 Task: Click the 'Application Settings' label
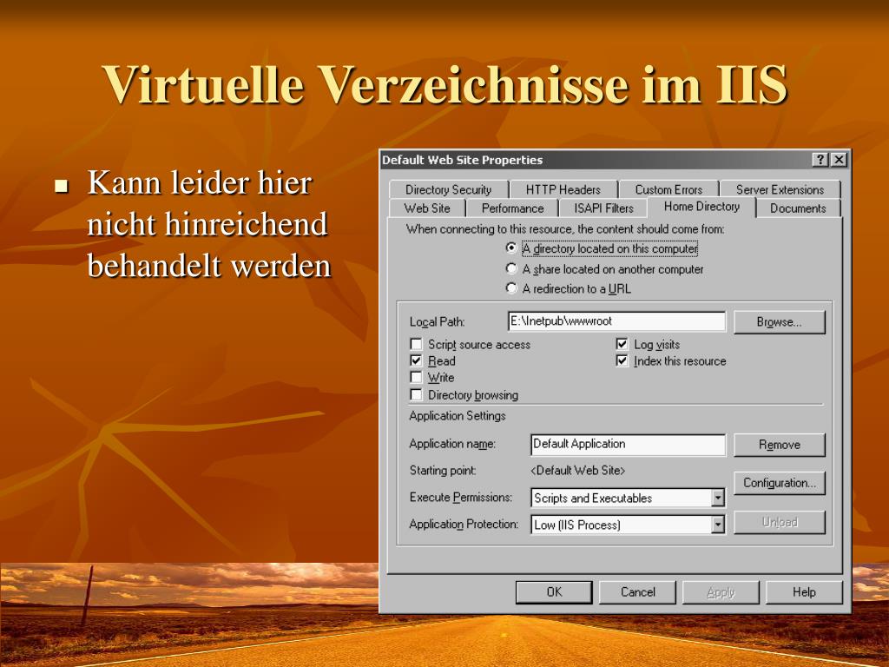[457, 416]
